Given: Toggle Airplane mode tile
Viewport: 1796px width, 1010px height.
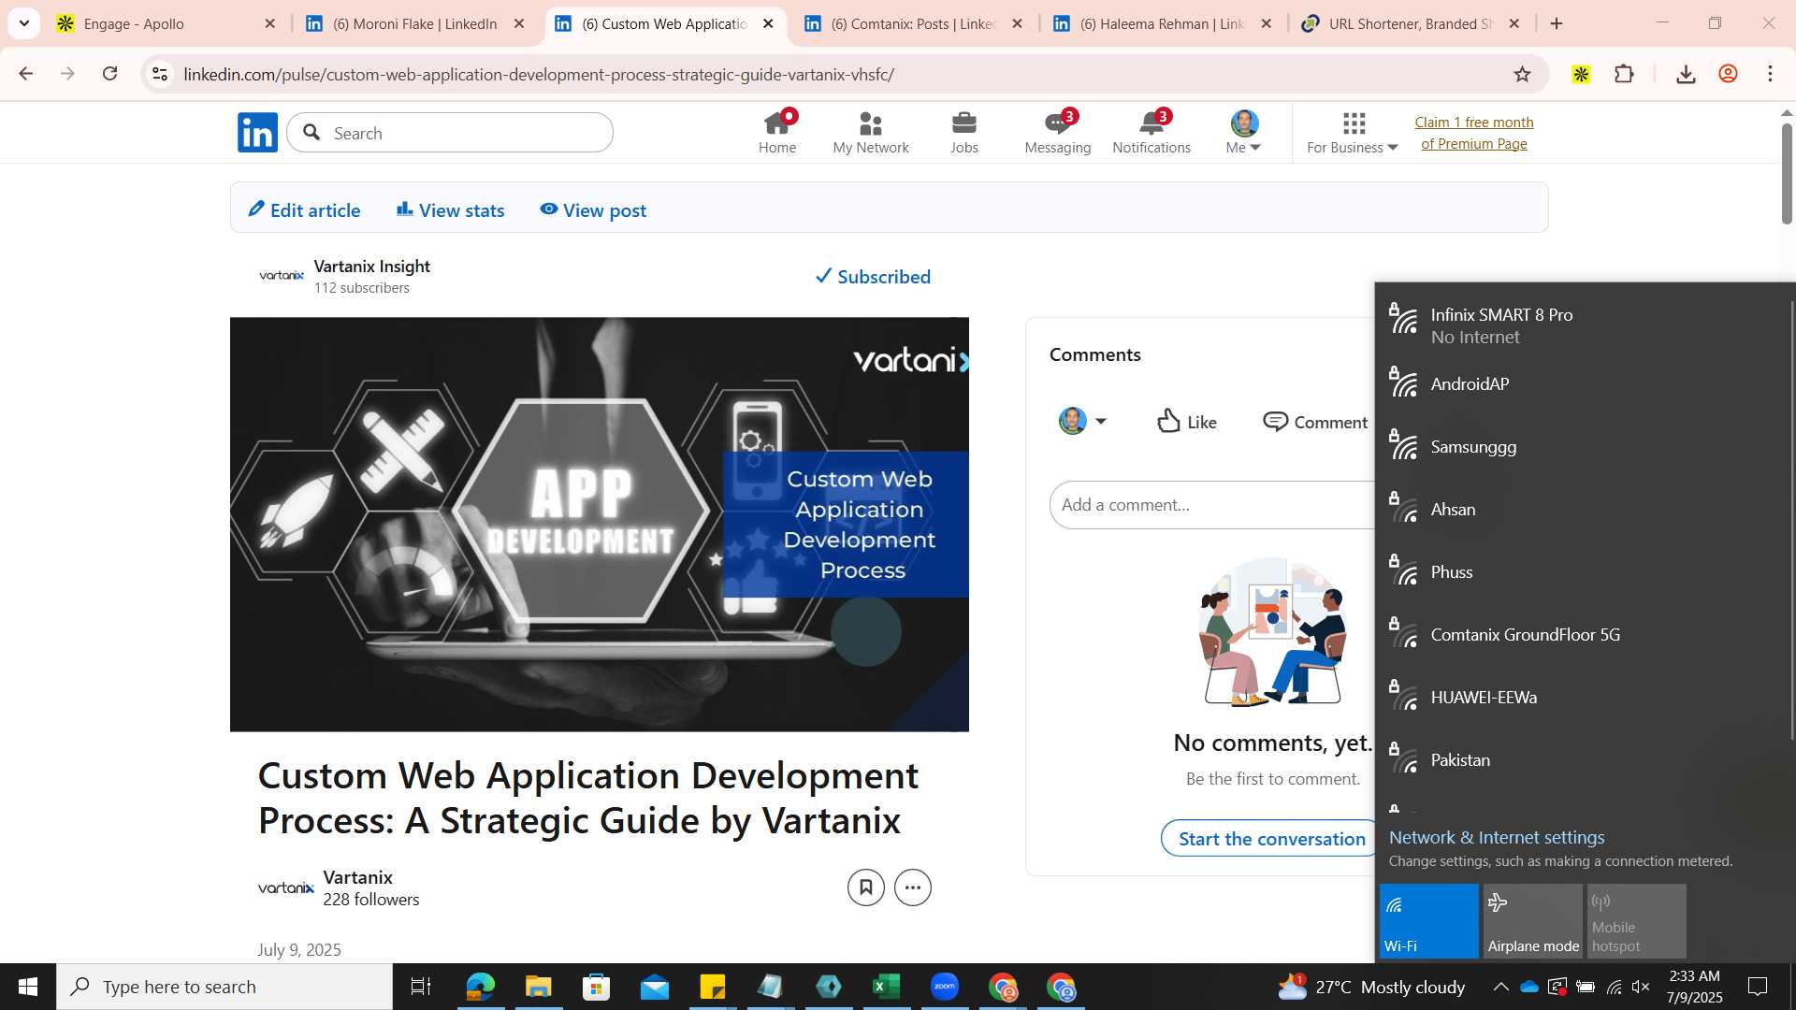Looking at the screenshot, I should (1532, 921).
